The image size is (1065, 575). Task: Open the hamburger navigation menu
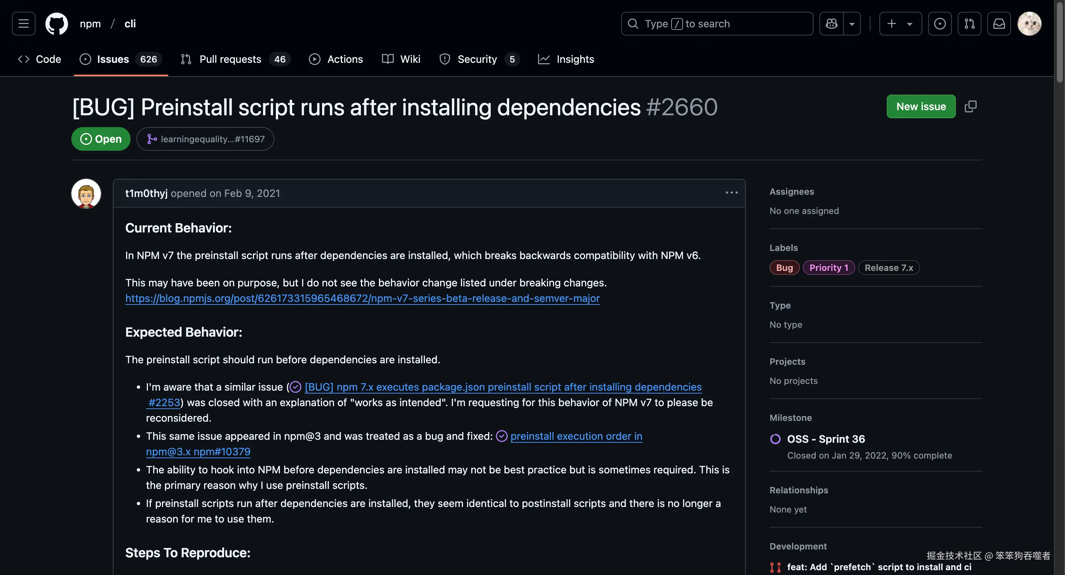(x=24, y=24)
